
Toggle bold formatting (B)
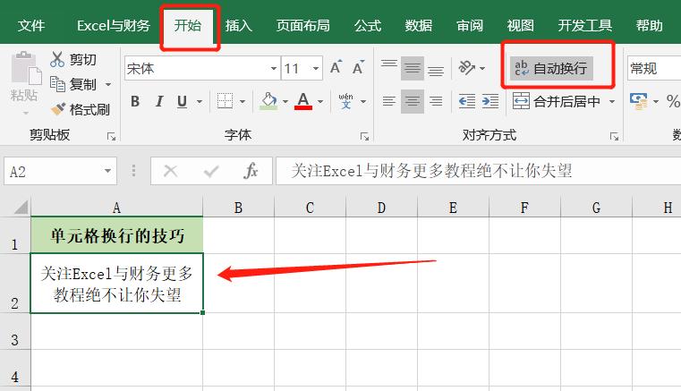pyautogui.click(x=135, y=102)
